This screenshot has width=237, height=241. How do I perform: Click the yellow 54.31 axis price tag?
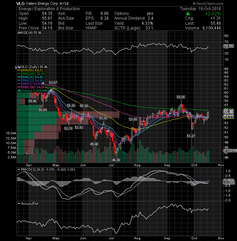click(229, 117)
